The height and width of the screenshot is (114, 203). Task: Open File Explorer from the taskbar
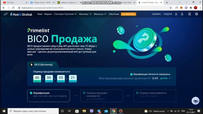click(x=84, y=111)
